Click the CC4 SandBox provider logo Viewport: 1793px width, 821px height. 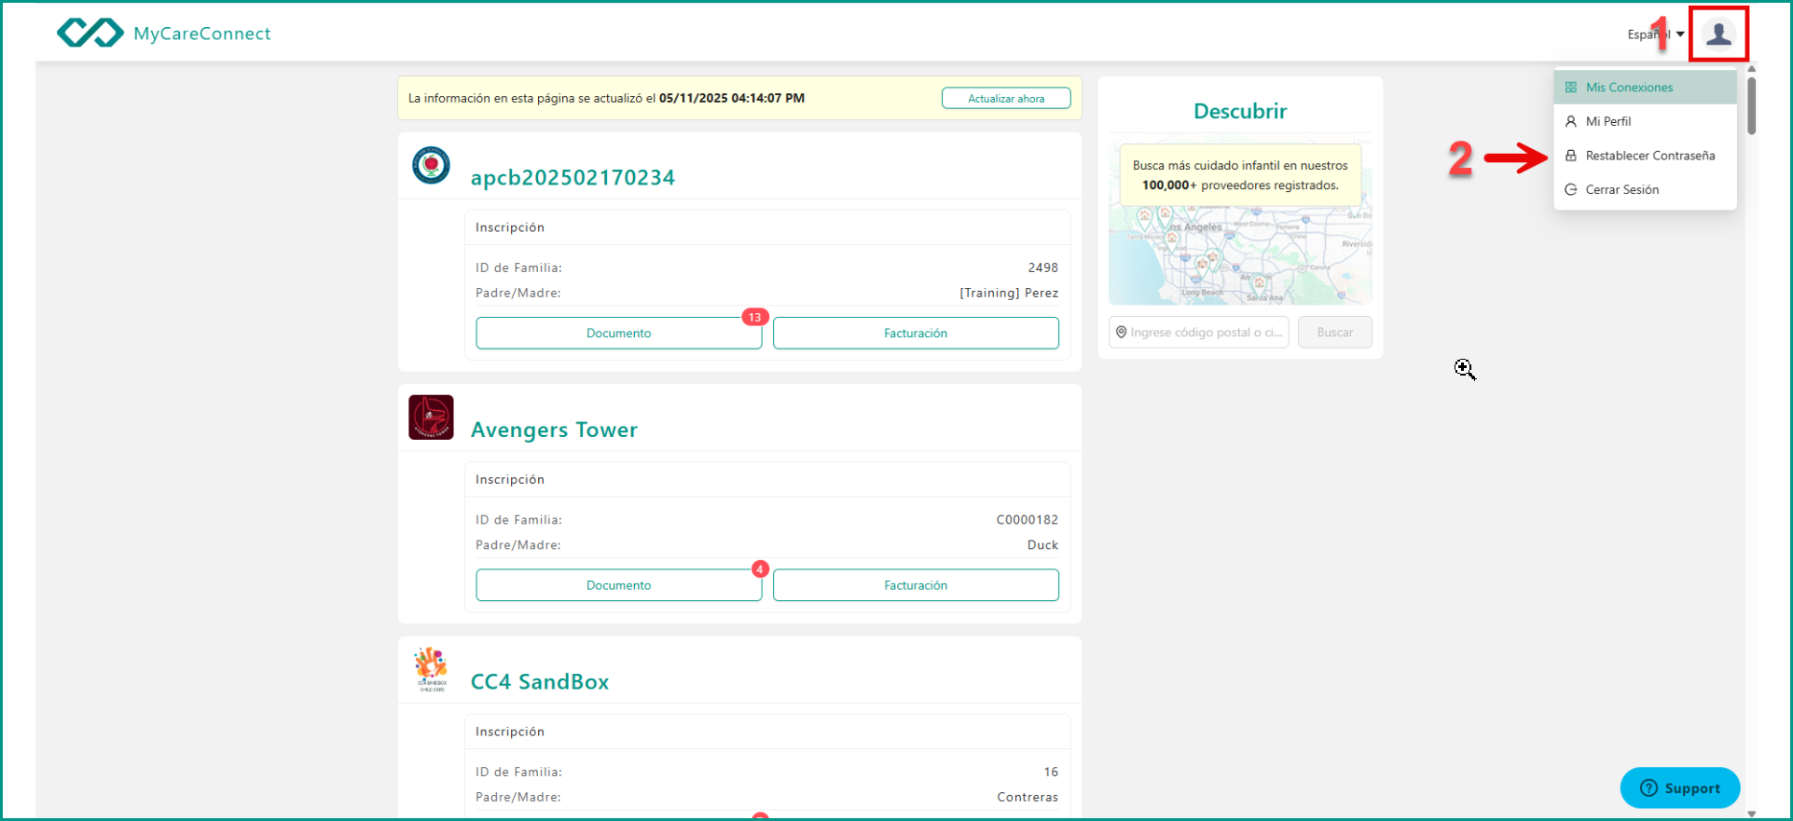[431, 669]
